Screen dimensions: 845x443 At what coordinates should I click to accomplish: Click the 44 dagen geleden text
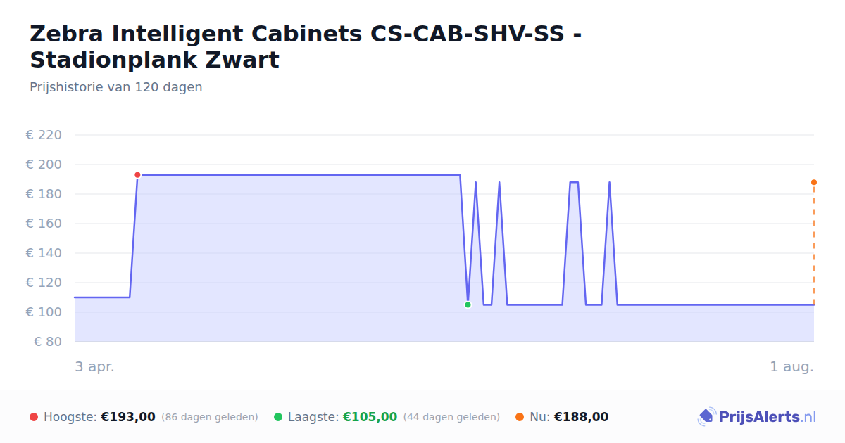(x=451, y=417)
